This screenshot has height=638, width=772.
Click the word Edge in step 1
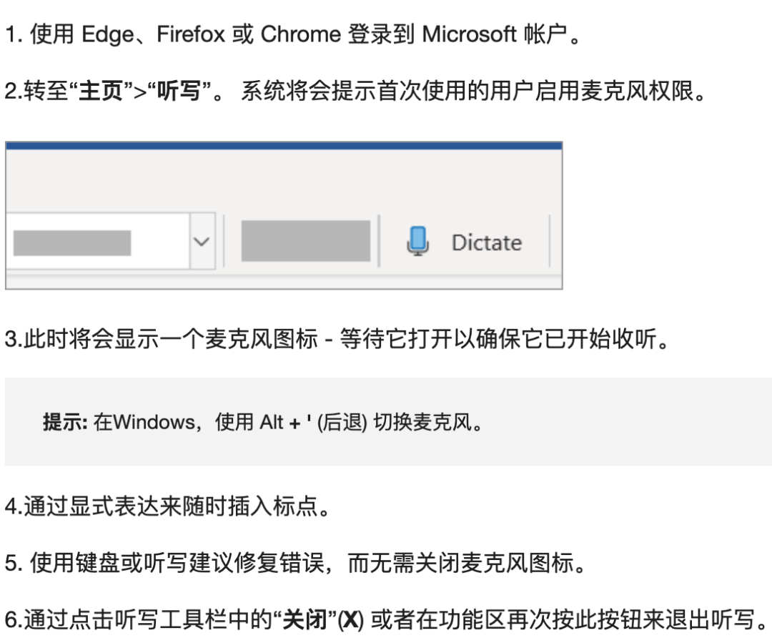[107, 34]
